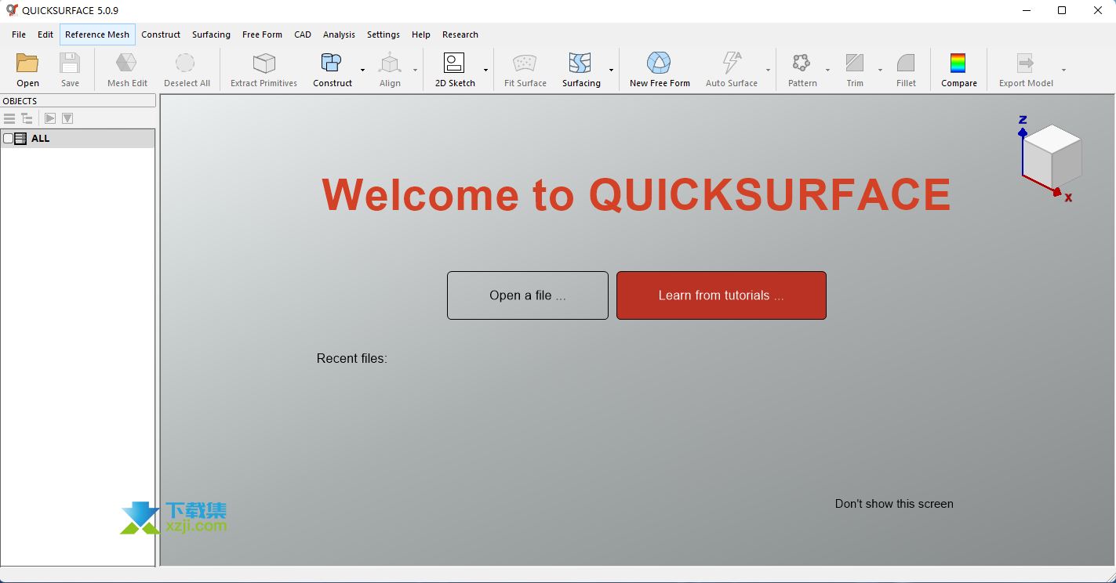The height and width of the screenshot is (583, 1116).
Task: Expand the Export Model dropdown arrow
Action: click(x=1063, y=71)
